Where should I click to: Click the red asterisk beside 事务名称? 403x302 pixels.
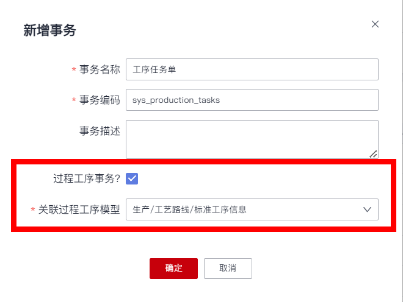click(x=74, y=70)
